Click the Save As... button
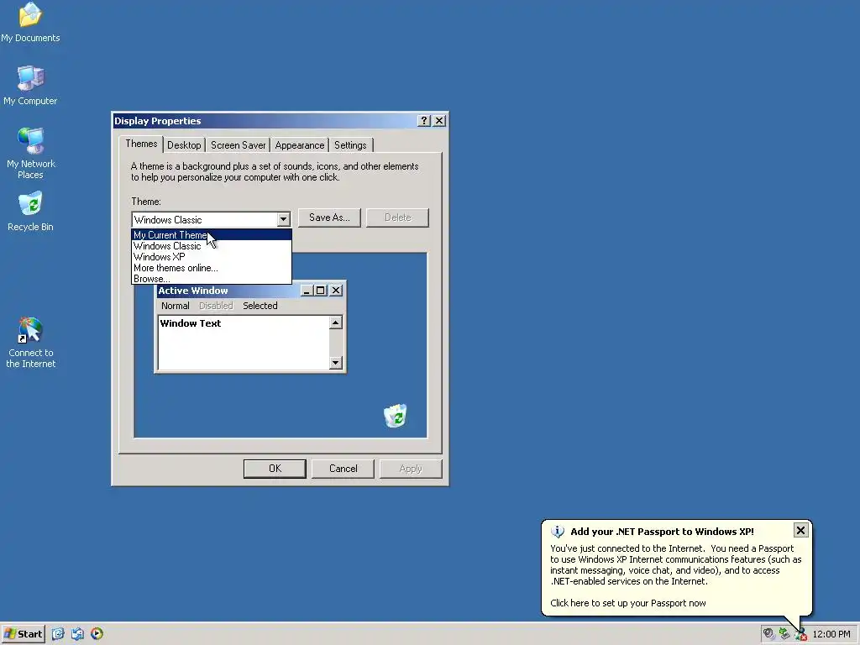This screenshot has height=645, width=860. point(329,218)
